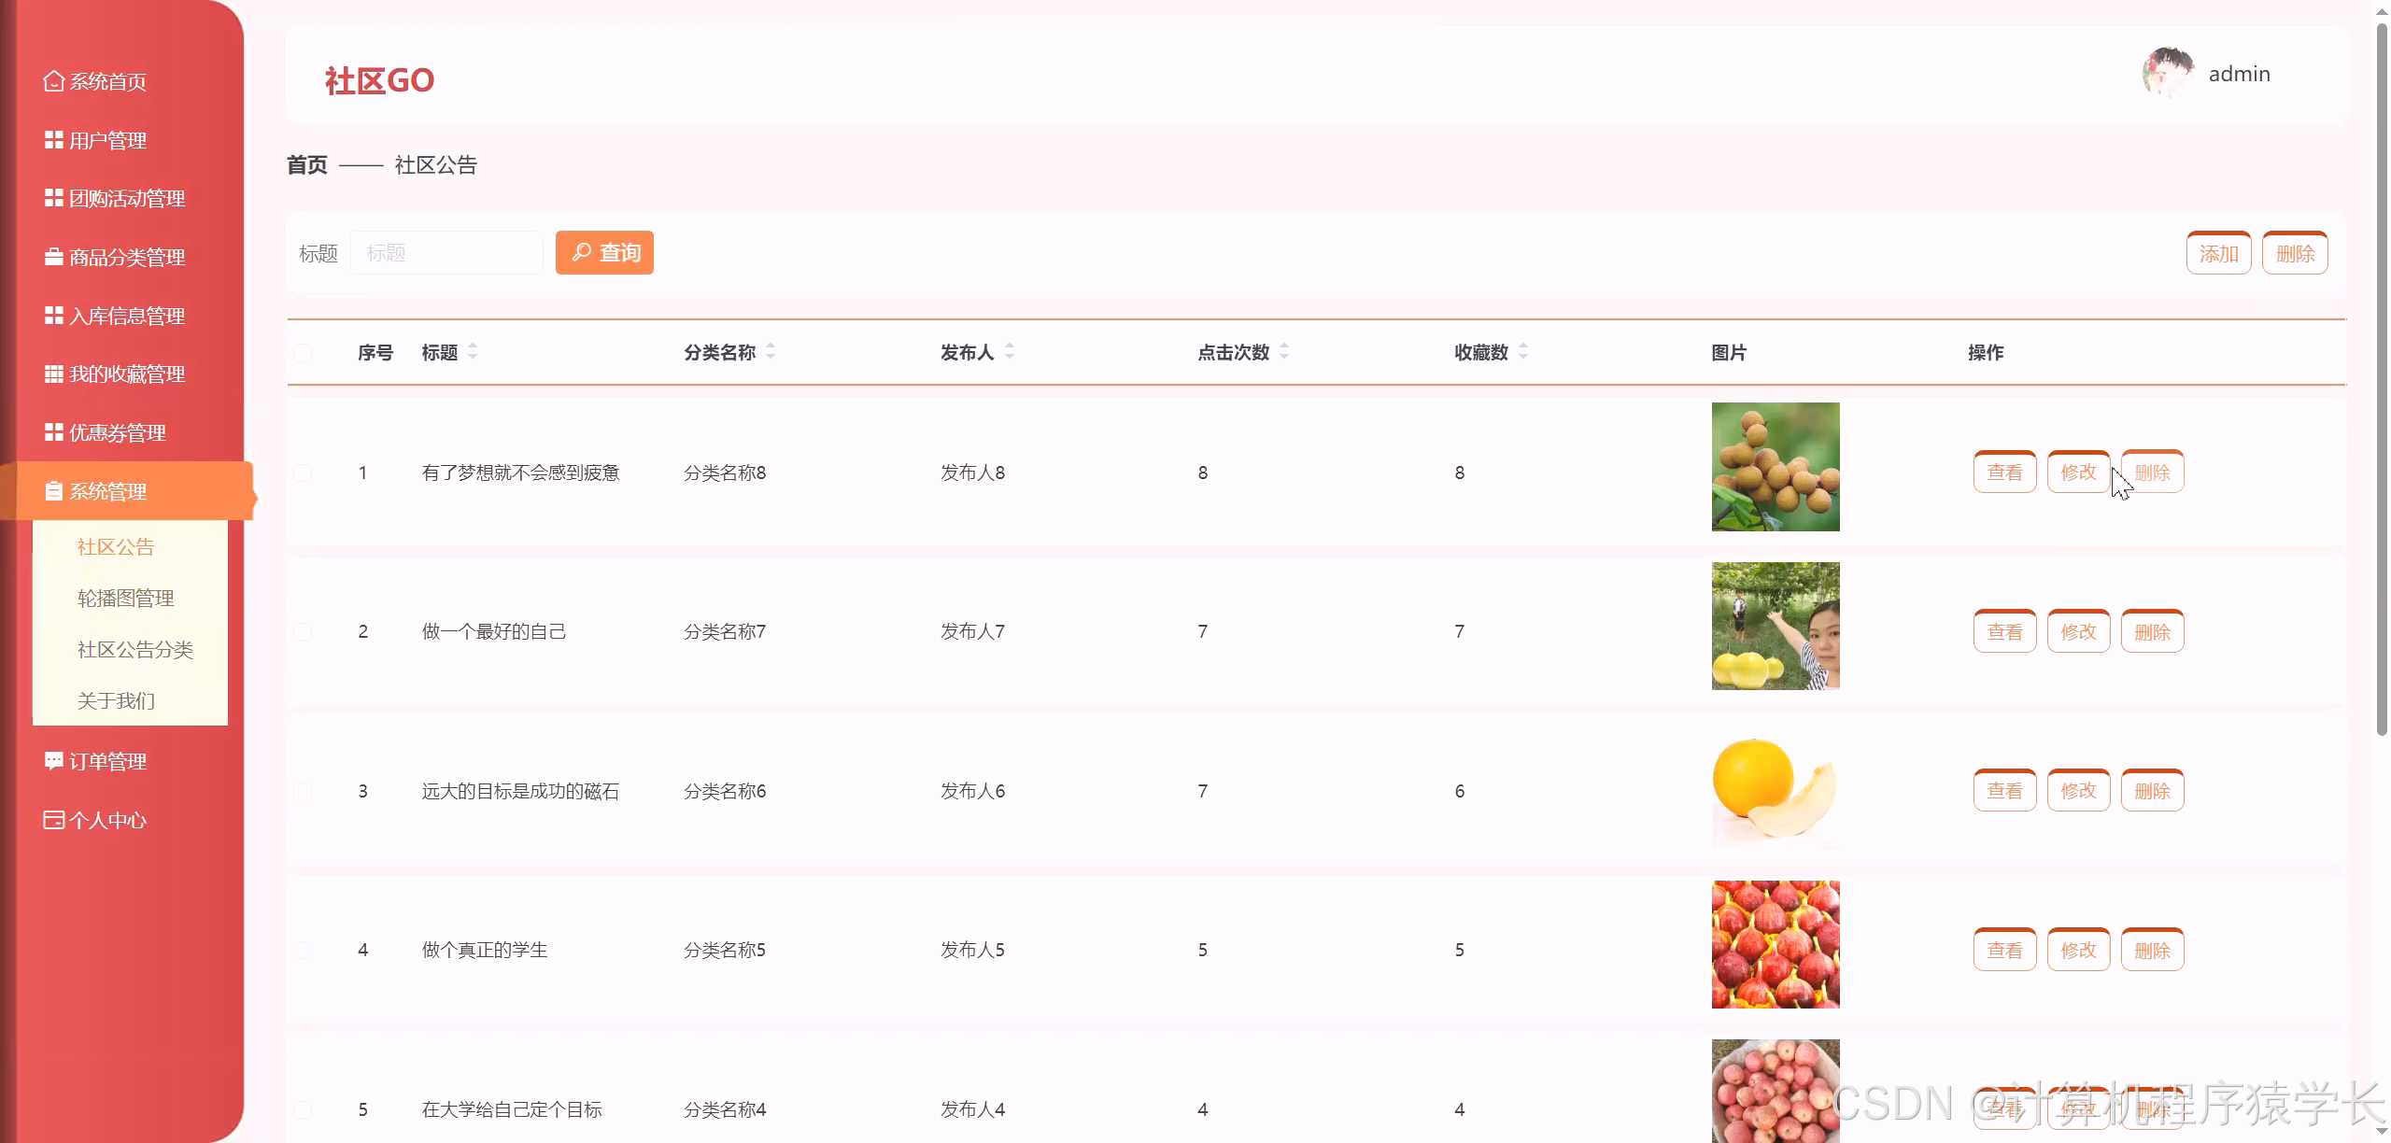Viewport: 2391px width, 1143px height.
Task: Sort the 标题 column ascending
Action: pyautogui.click(x=474, y=346)
